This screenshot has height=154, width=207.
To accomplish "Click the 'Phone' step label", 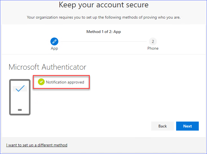I will [153, 49].
